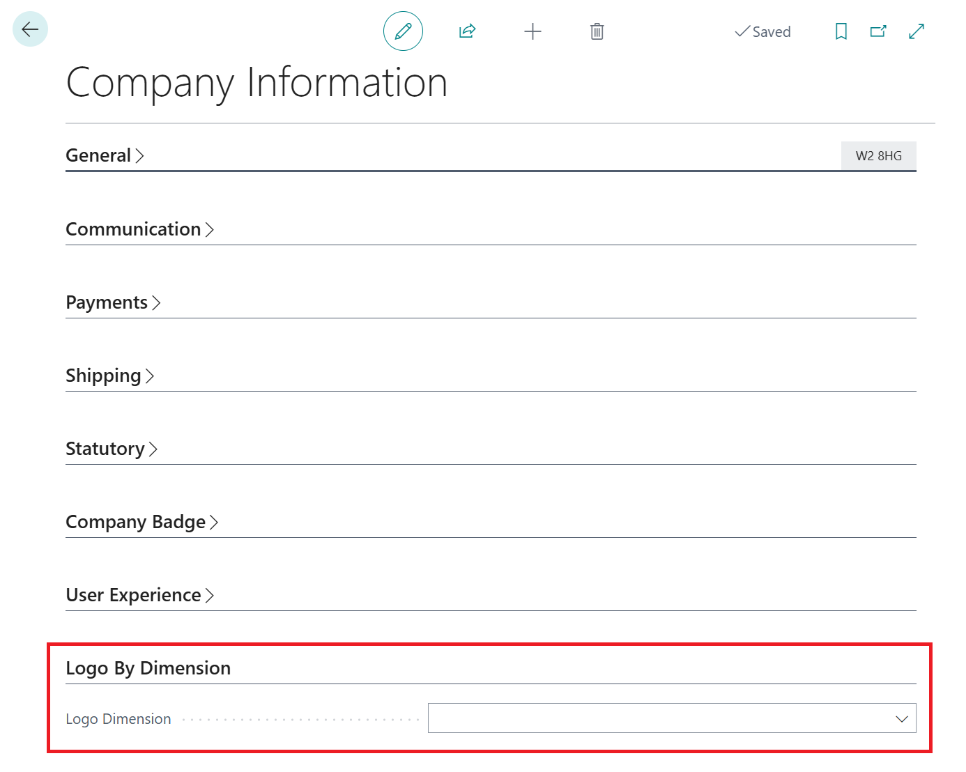This screenshot has height=772, width=966.
Task: Click the trash delete icon
Action: [x=597, y=31]
